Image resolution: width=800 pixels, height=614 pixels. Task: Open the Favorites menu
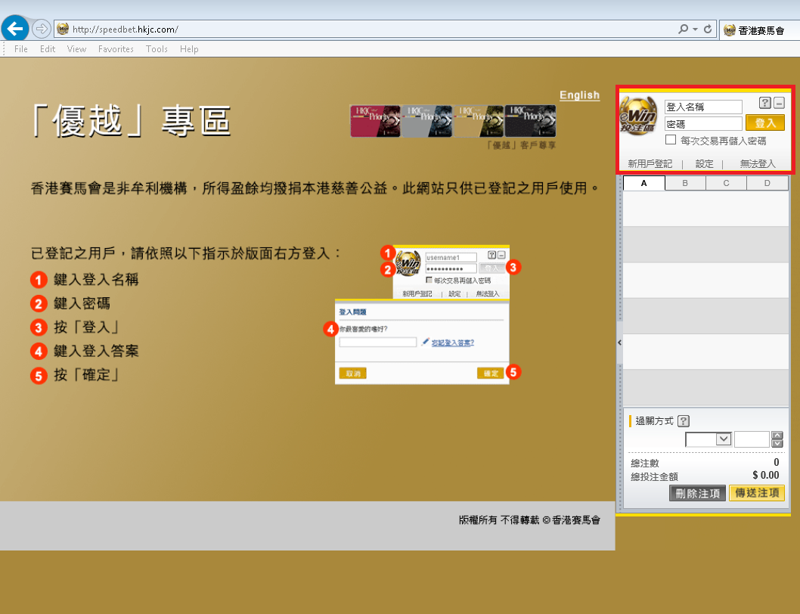click(x=116, y=49)
